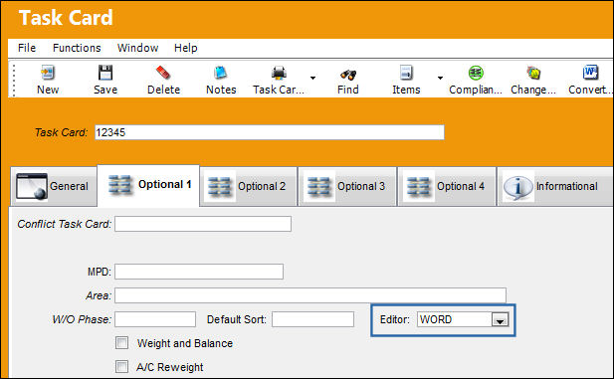The image size is (614, 379).
Task: Click into the MPD field
Action: tap(199, 272)
